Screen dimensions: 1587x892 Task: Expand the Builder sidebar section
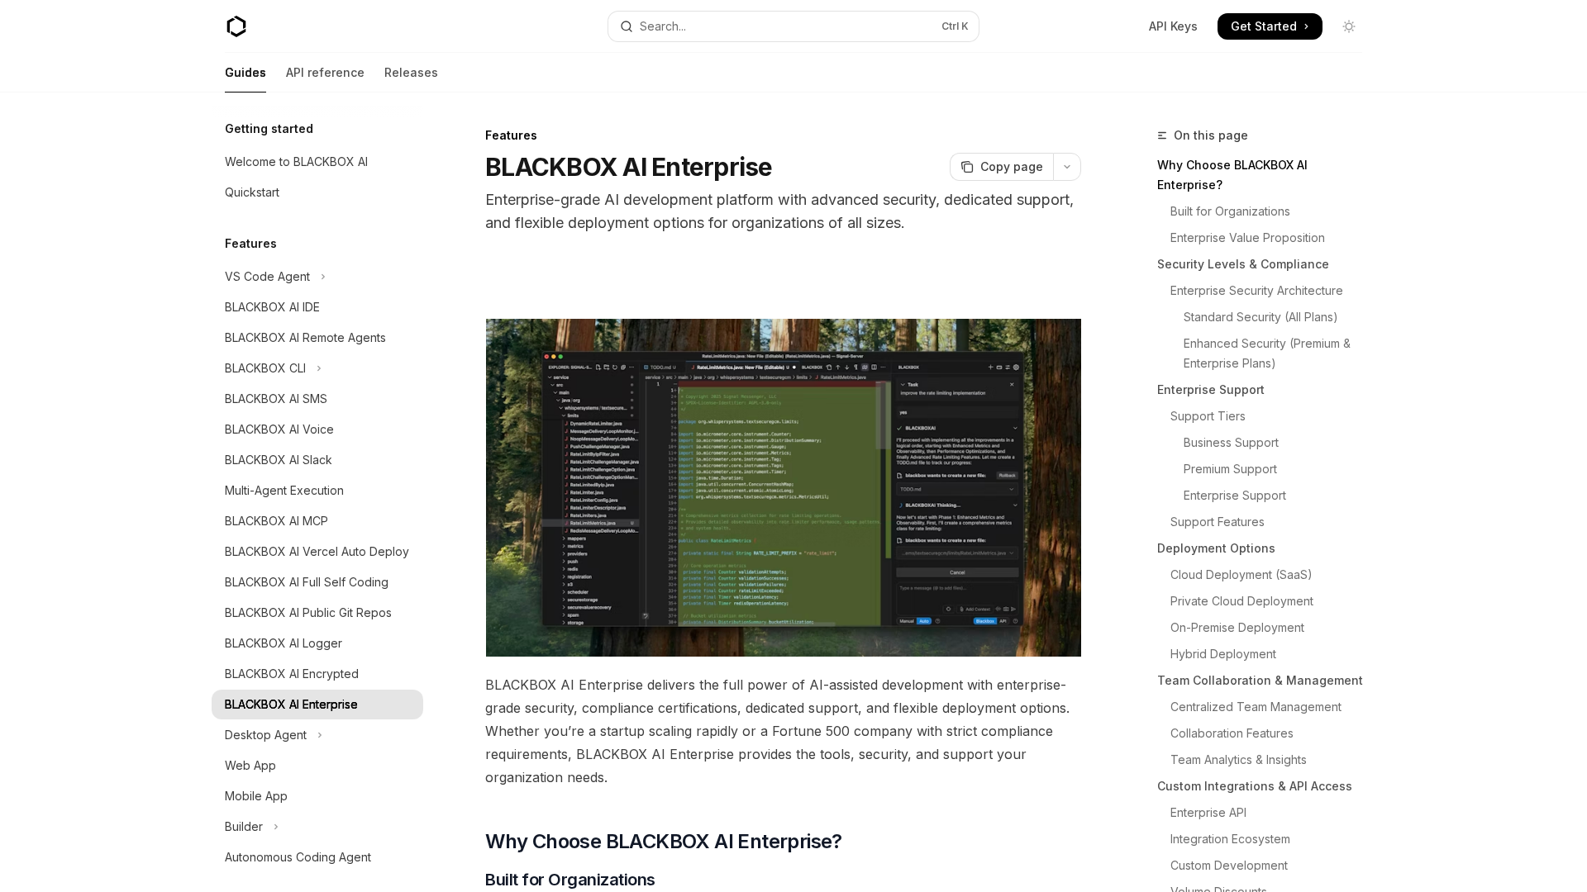276,827
